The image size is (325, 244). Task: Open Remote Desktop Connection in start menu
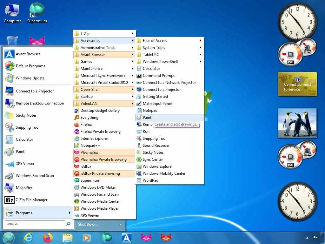(x=37, y=103)
